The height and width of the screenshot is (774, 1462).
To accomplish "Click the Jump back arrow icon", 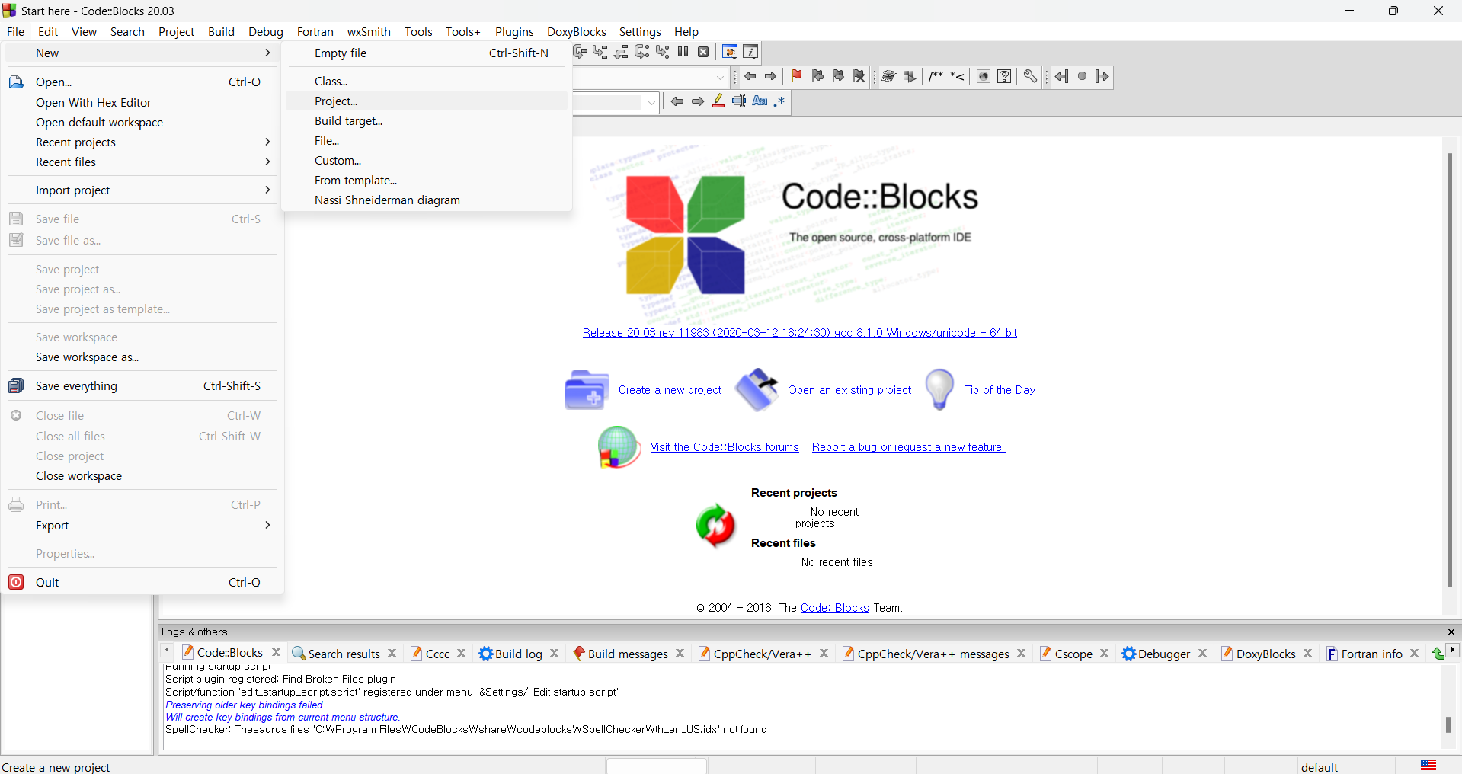I will 750,76.
